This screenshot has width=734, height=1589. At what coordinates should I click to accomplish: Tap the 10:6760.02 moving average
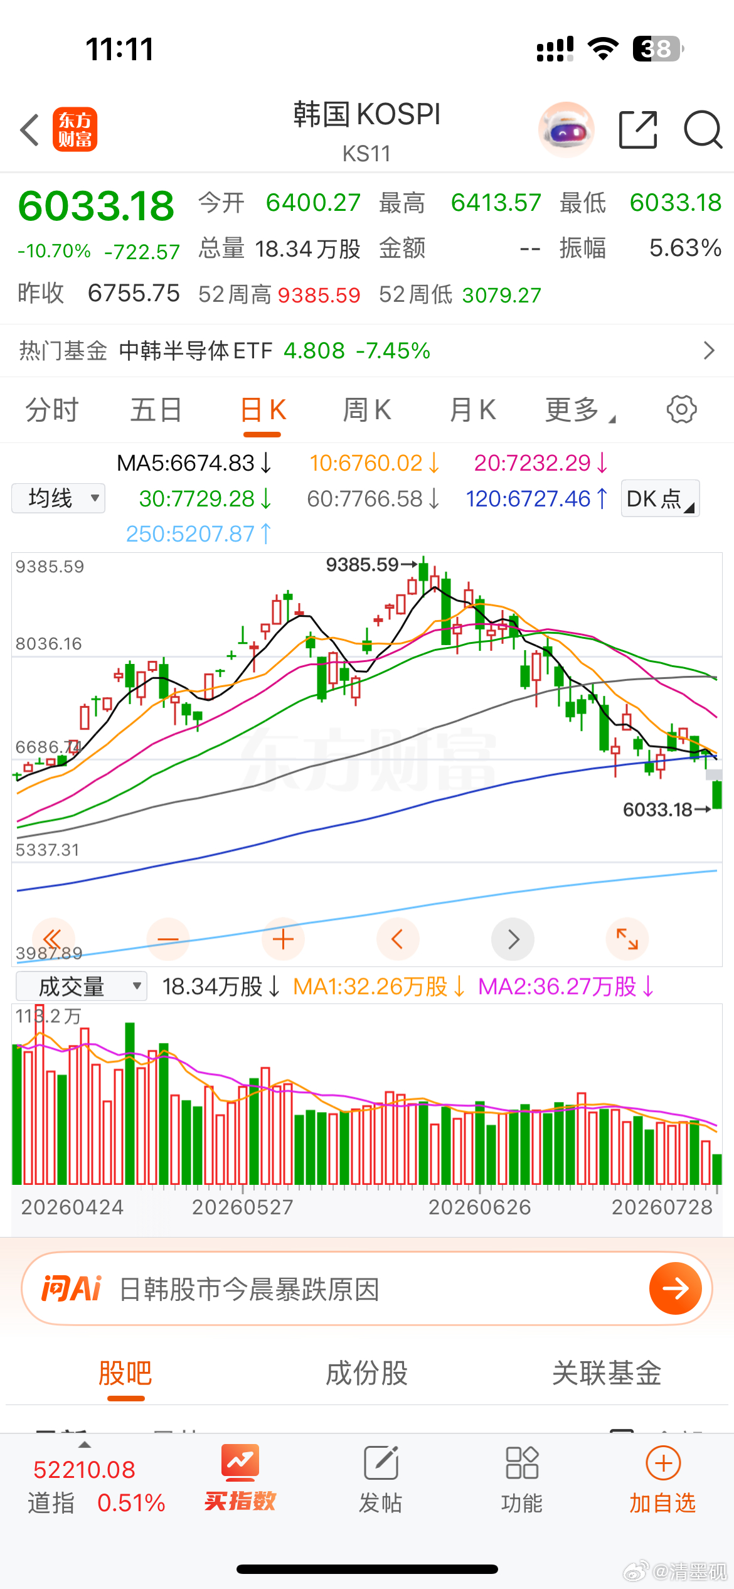click(374, 463)
